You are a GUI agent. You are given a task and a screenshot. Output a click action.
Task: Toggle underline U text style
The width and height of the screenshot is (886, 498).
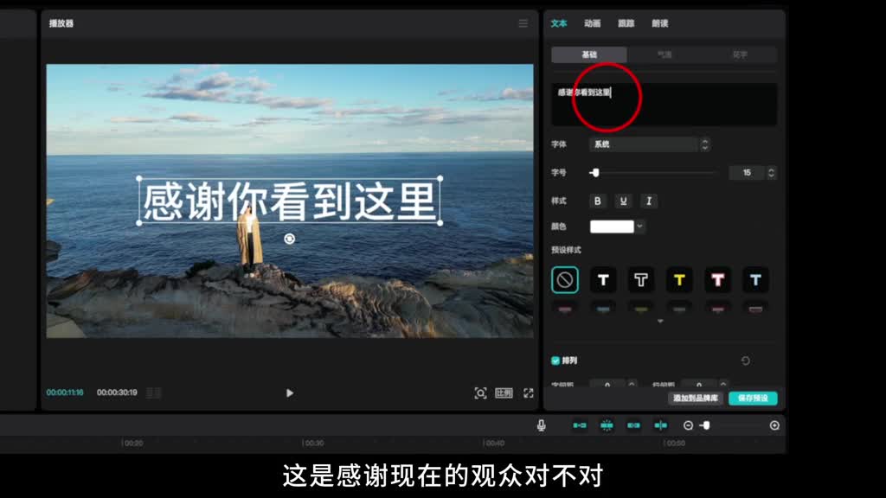pos(623,201)
